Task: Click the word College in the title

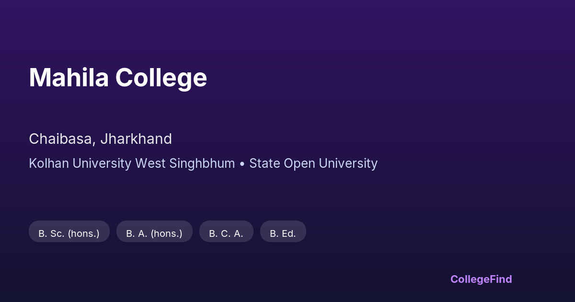Action: (161, 78)
